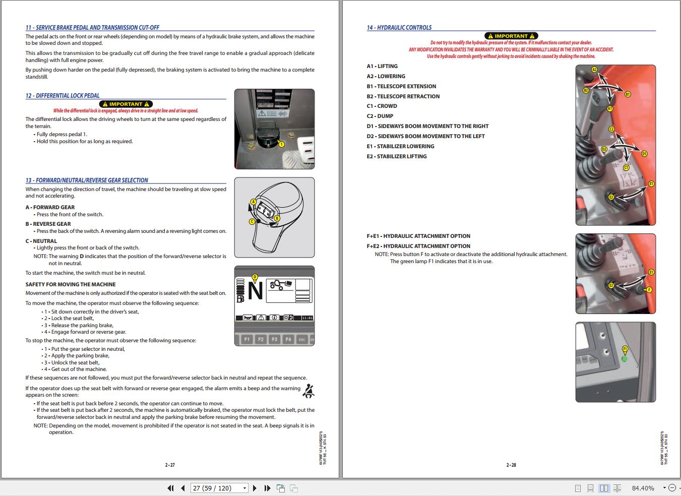
Task: Enable continuous scrolling page view
Action: 590,488
